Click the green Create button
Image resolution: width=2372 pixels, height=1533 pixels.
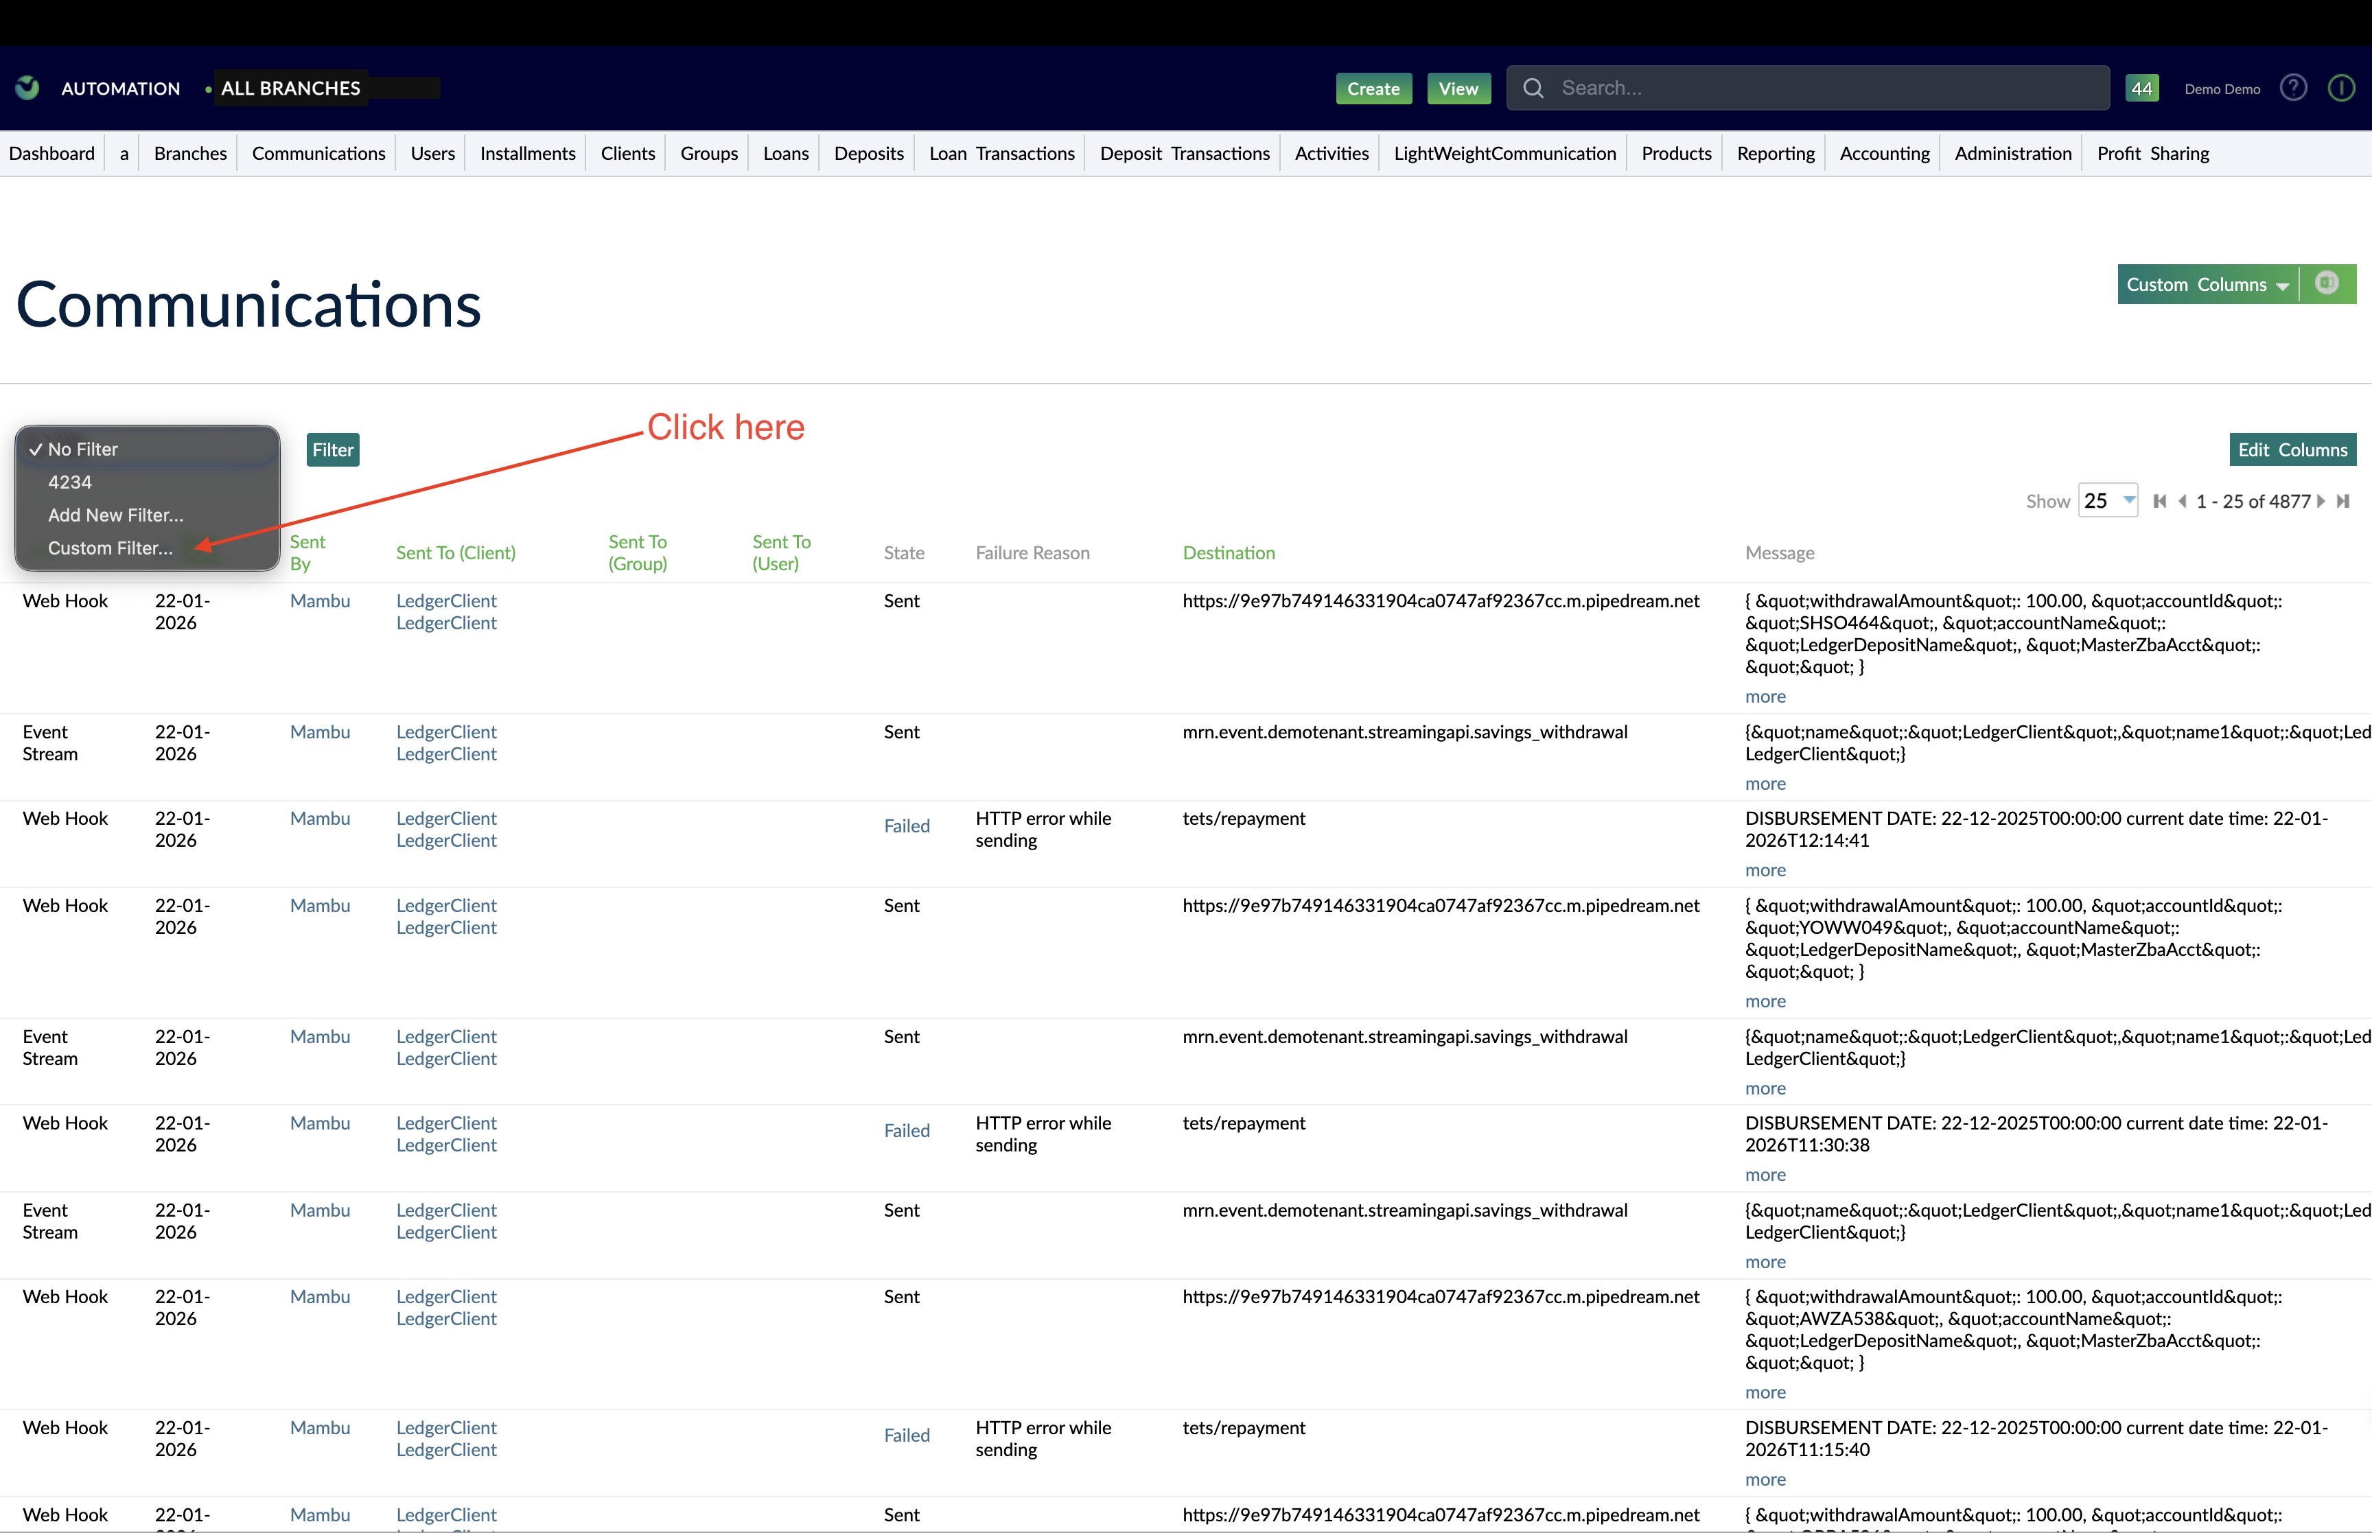pyautogui.click(x=1373, y=88)
